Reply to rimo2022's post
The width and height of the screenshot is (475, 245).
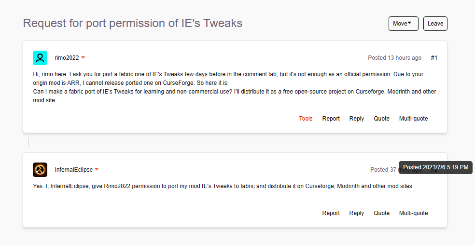coord(357,119)
